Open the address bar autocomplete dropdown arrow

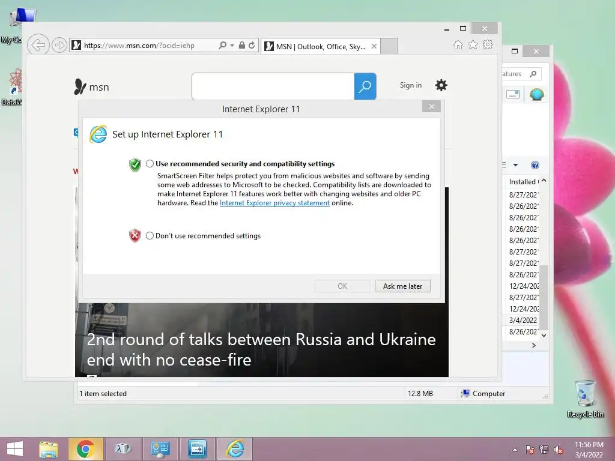coord(232,46)
